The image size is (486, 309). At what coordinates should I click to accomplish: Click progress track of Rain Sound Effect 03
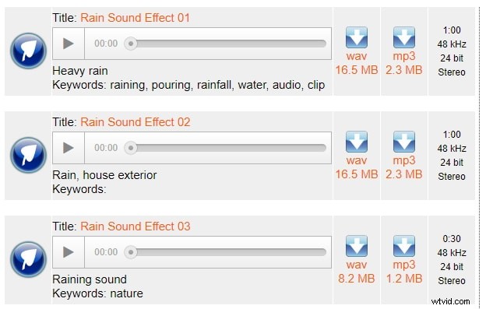225,252
